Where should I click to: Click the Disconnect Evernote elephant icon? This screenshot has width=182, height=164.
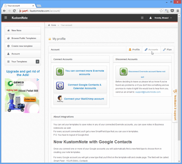[123, 72]
